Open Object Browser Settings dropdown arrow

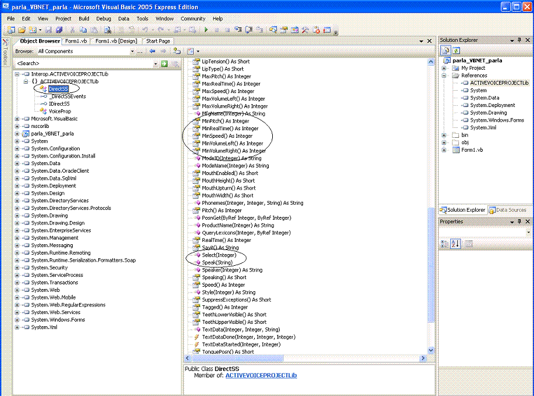[x=198, y=51]
